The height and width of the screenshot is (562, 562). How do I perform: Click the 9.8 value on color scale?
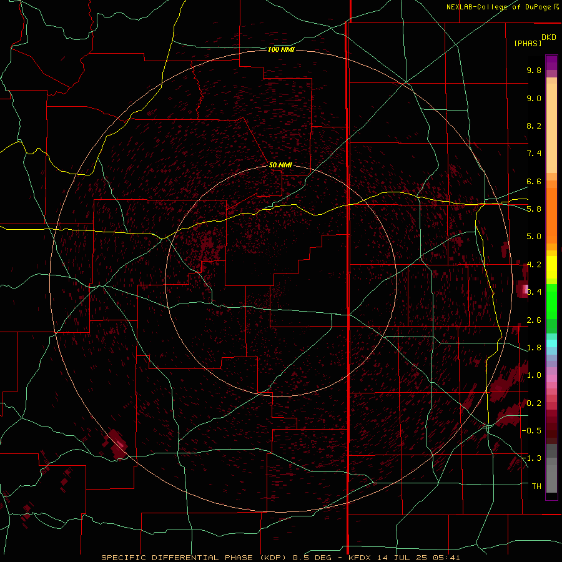pyautogui.click(x=534, y=70)
